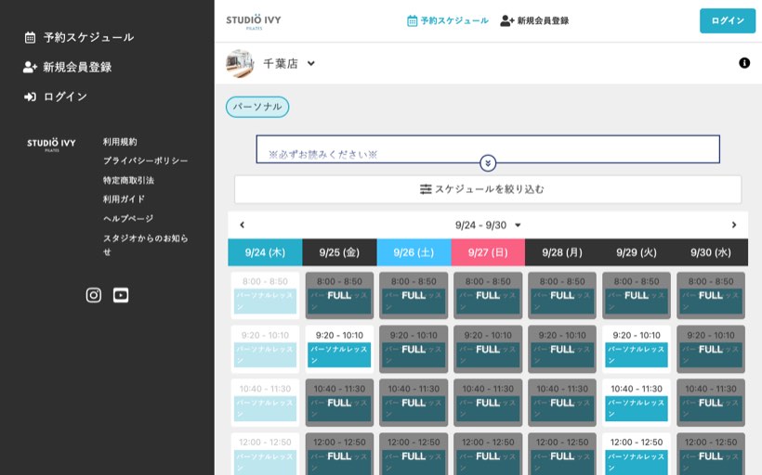The height and width of the screenshot is (475, 762).
Task: Open ログイン in dark sidebar
Action: pyautogui.click(x=56, y=96)
